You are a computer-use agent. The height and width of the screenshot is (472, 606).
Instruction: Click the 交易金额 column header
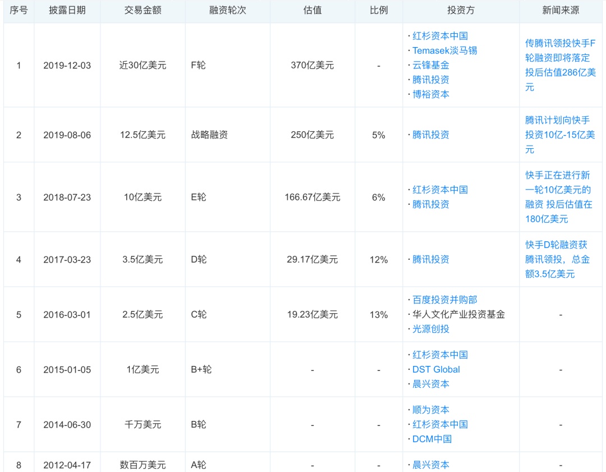point(143,11)
